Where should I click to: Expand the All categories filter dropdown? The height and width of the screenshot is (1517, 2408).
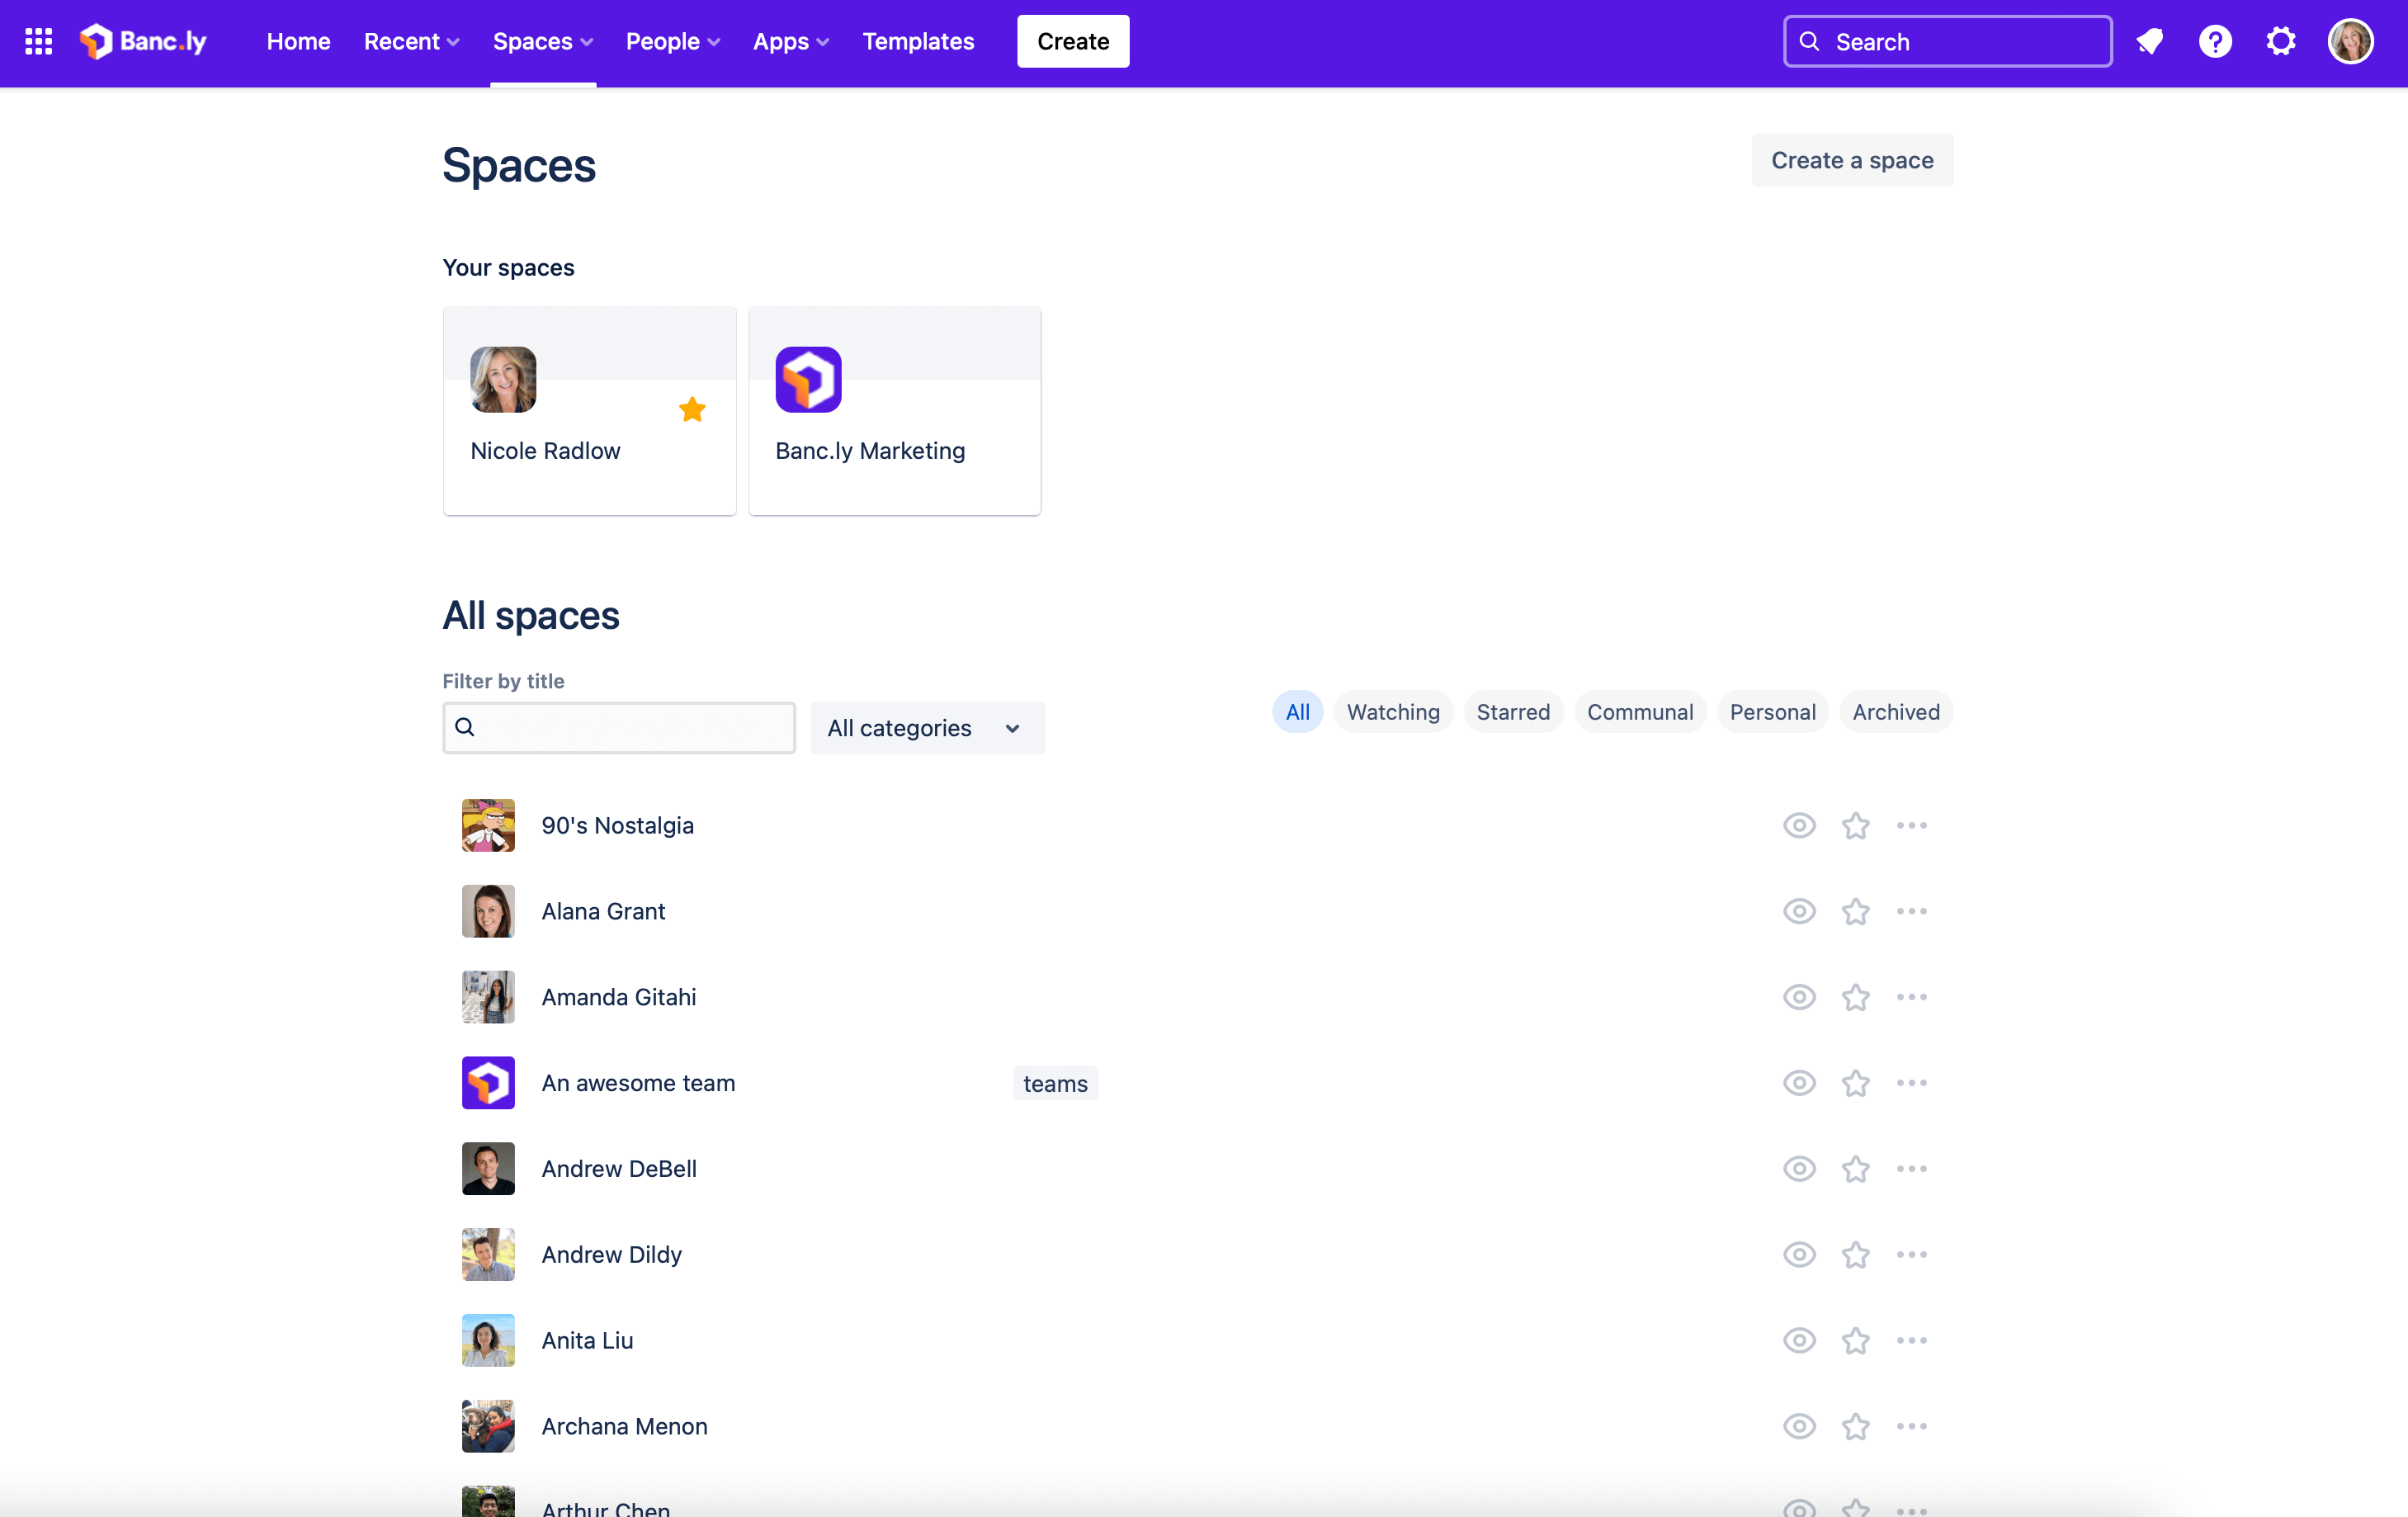(926, 727)
